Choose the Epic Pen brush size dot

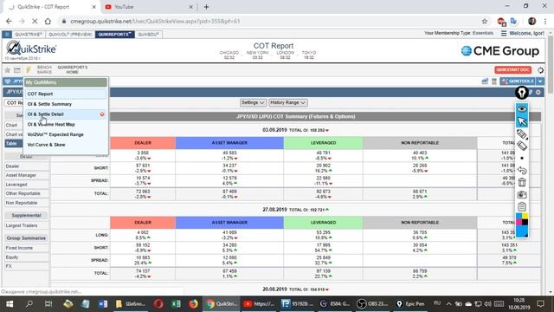[522, 158]
